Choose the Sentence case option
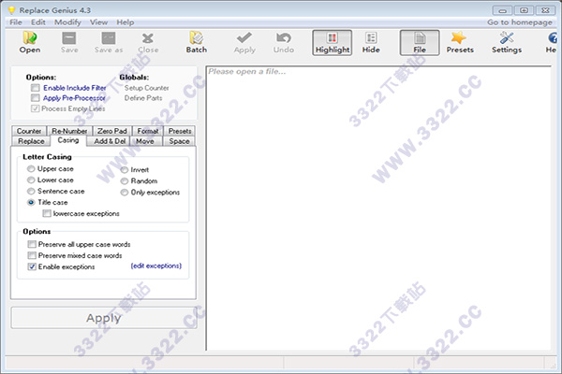This screenshot has height=374, width=562. click(31, 191)
